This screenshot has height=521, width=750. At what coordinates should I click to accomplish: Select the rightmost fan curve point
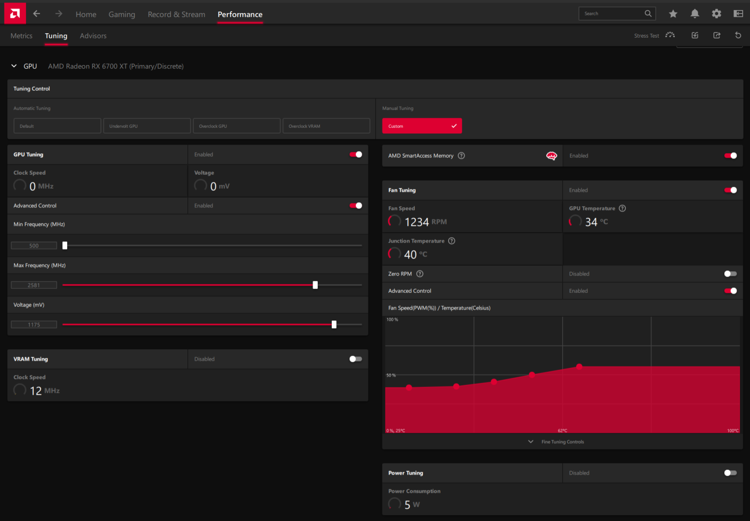579,367
